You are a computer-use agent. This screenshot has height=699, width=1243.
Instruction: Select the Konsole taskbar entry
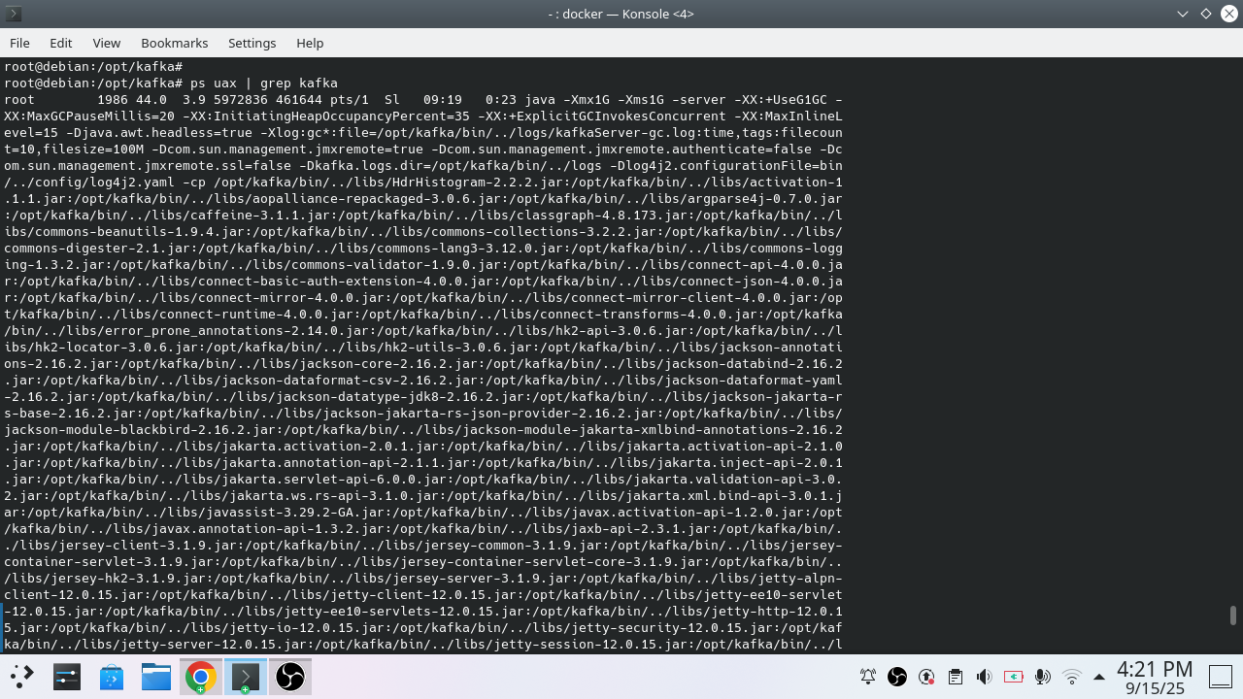click(x=246, y=677)
